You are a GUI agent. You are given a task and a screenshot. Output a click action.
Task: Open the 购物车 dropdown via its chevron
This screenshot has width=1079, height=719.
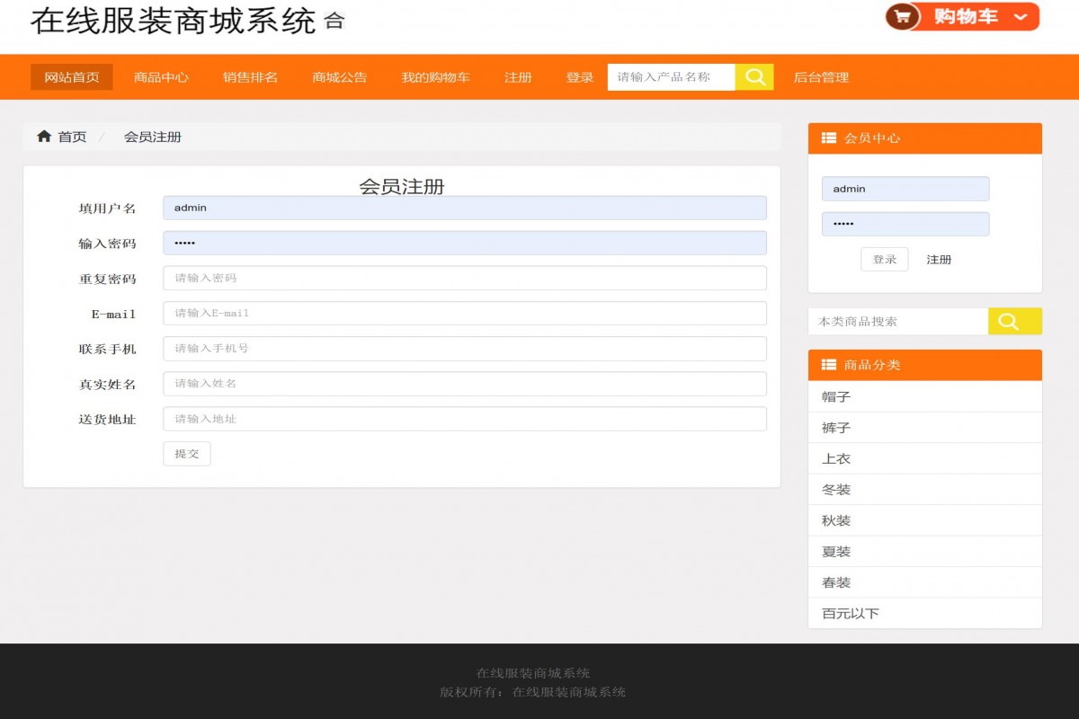point(1021,15)
